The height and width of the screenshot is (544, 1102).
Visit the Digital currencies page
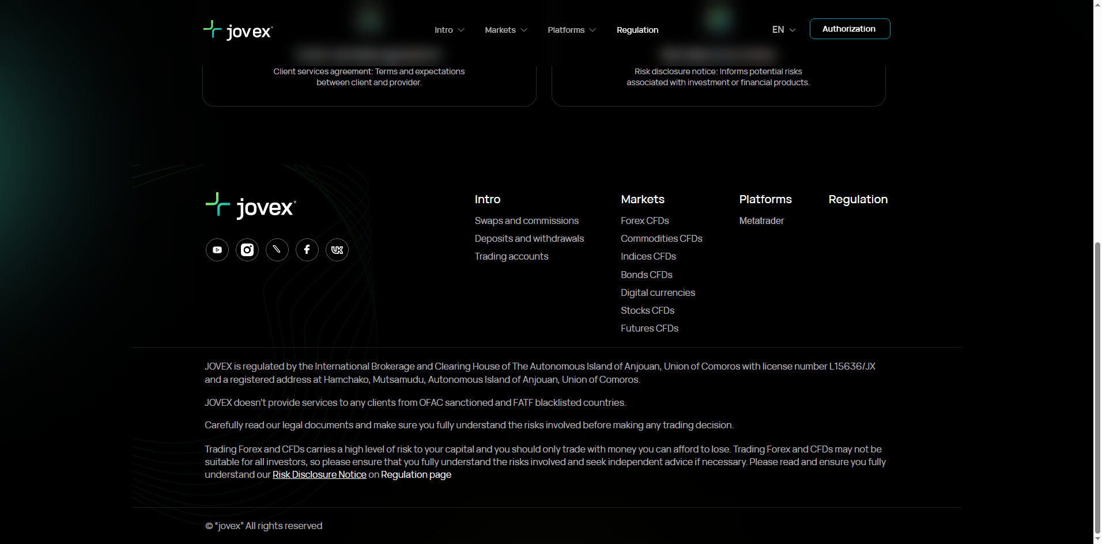[658, 292]
